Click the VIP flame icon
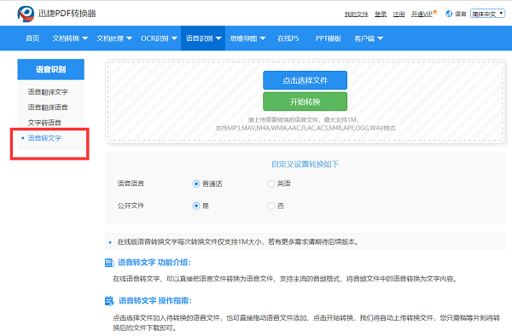This screenshot has width=512, height=336. pyautogui.click(x=435, y=13)
